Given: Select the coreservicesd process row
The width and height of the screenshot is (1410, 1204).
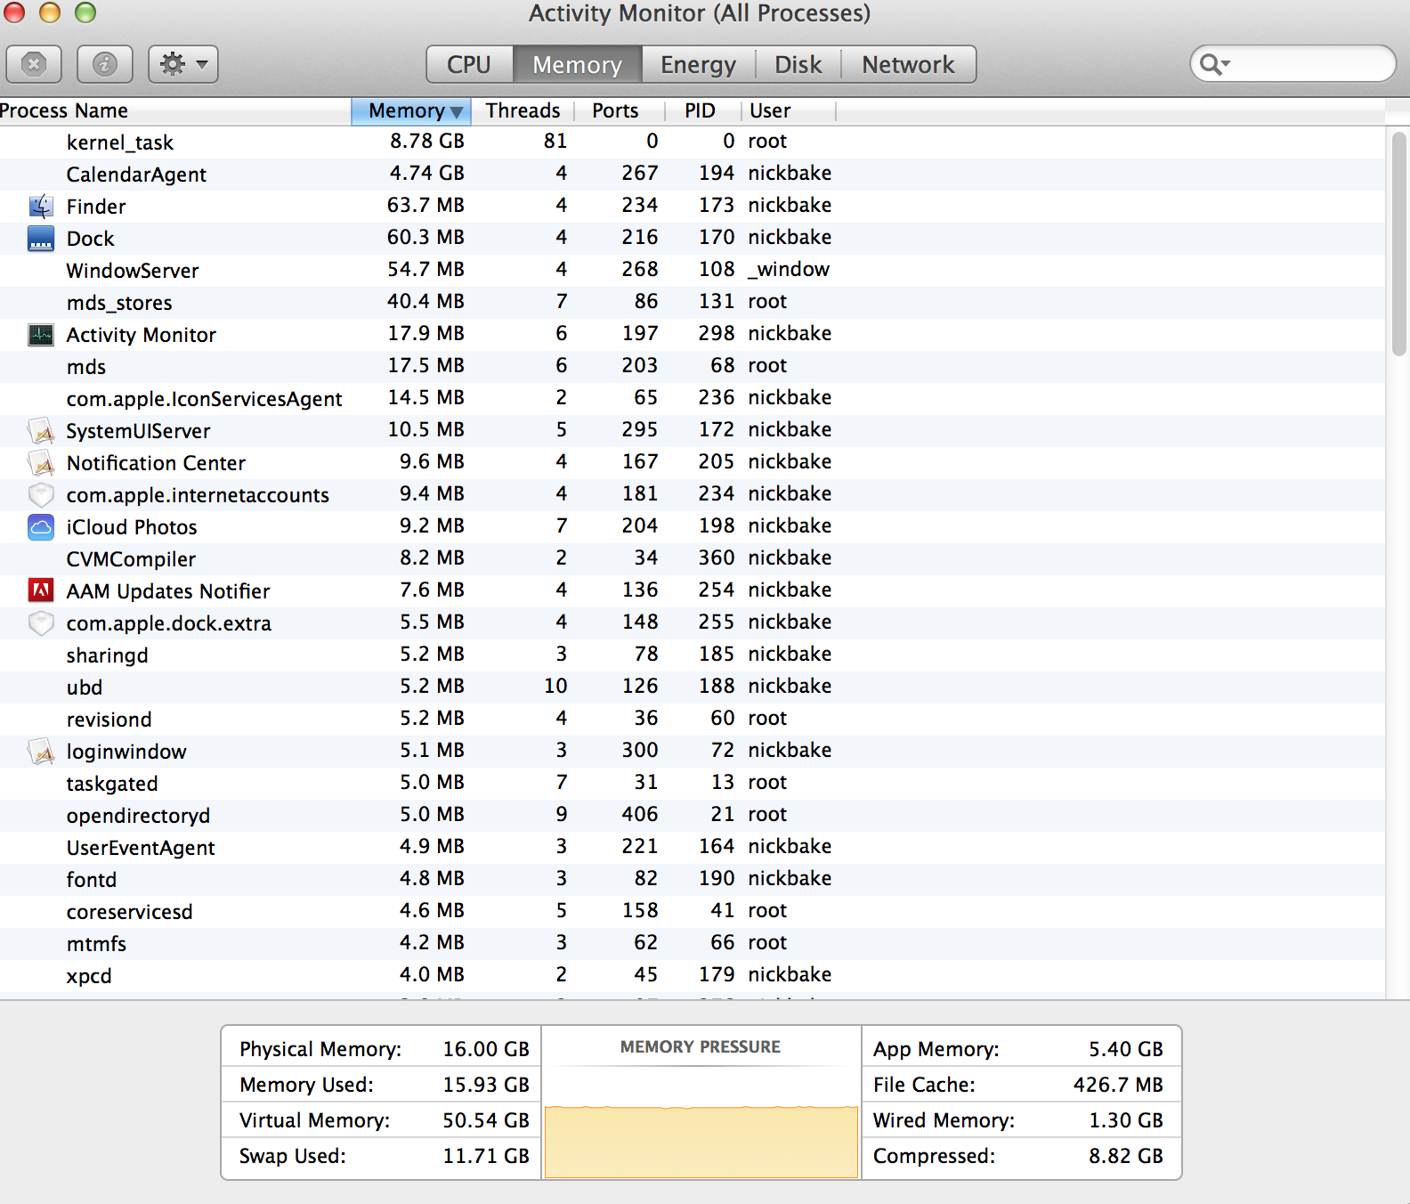Looking at the screenshot, I should pyautogui.click(x=693, y=912).
